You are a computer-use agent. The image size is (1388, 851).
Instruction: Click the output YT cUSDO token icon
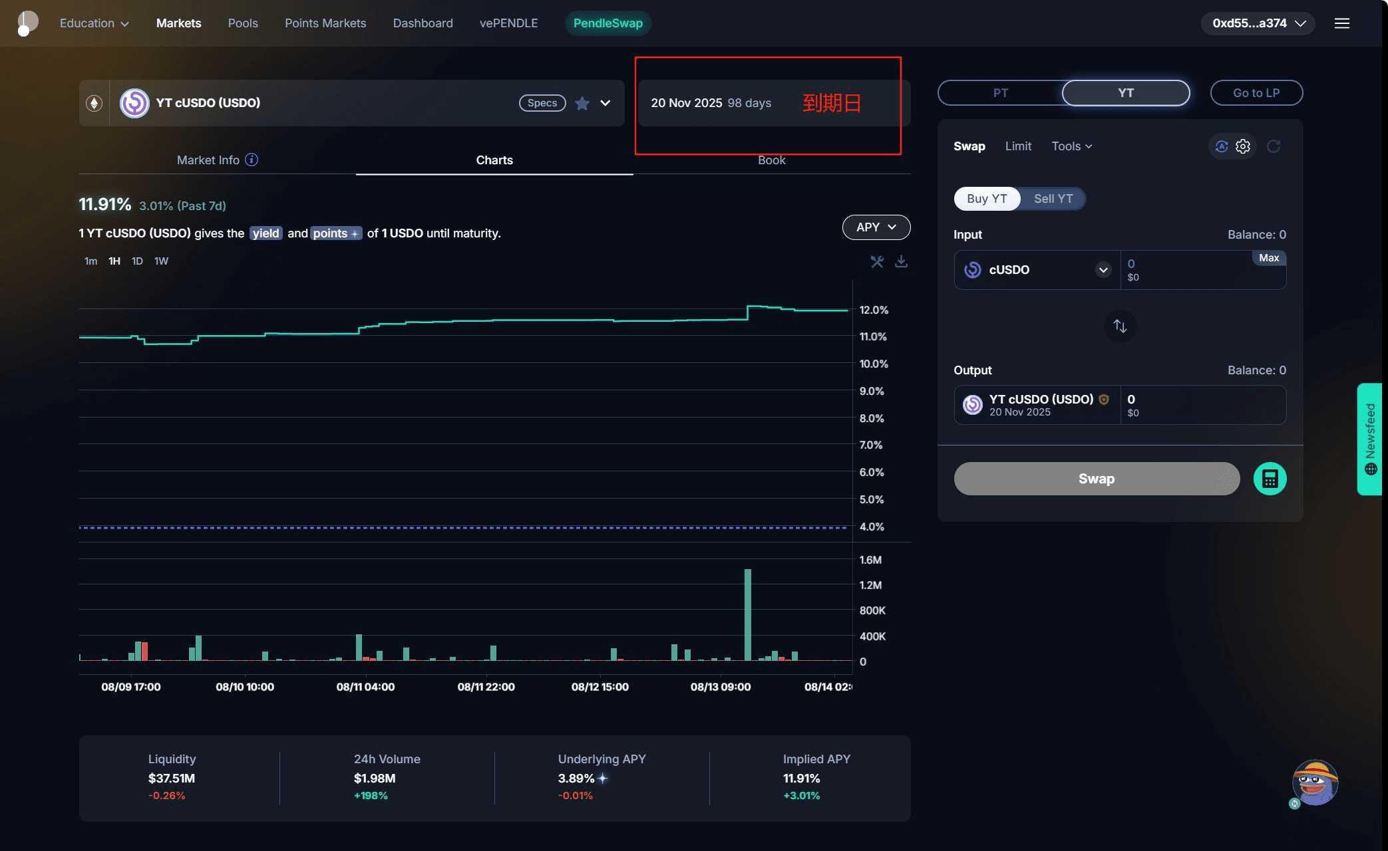point(972,404)
